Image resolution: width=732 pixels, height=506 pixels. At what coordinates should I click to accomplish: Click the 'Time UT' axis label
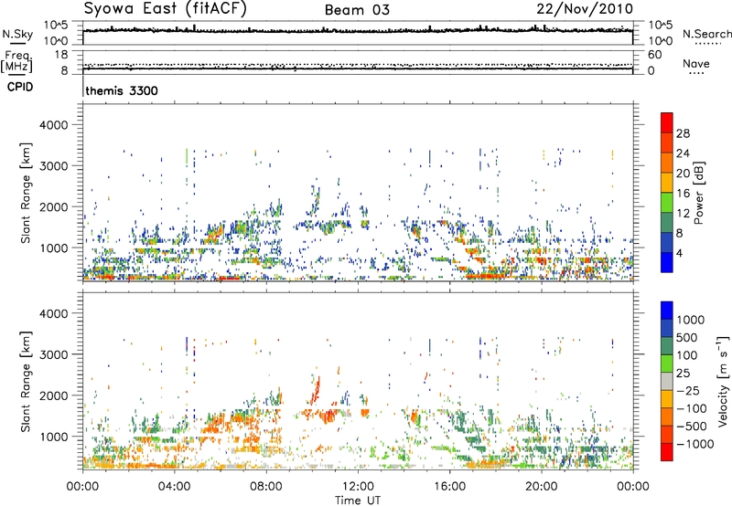(x=358, y=501)
